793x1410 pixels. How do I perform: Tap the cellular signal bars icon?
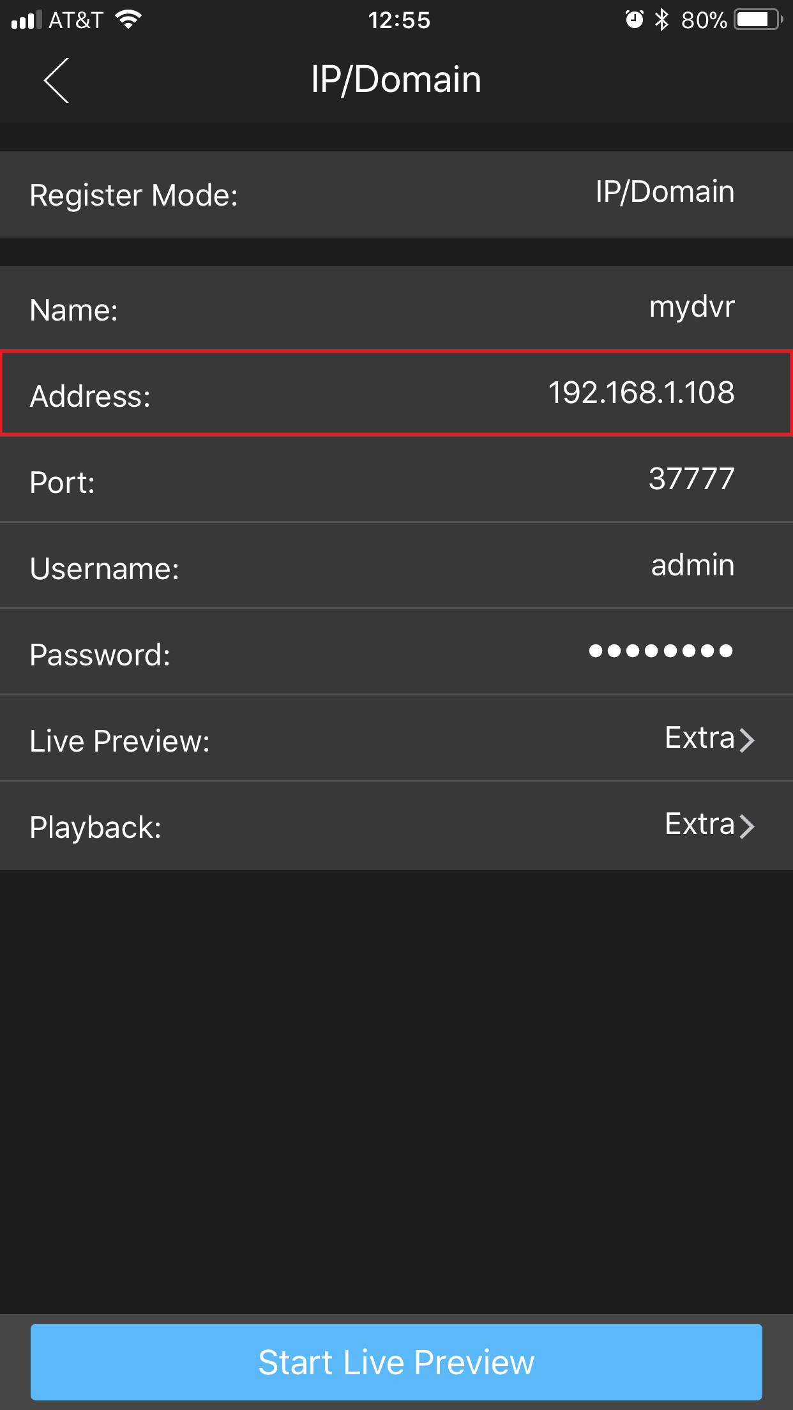[27, 20]
